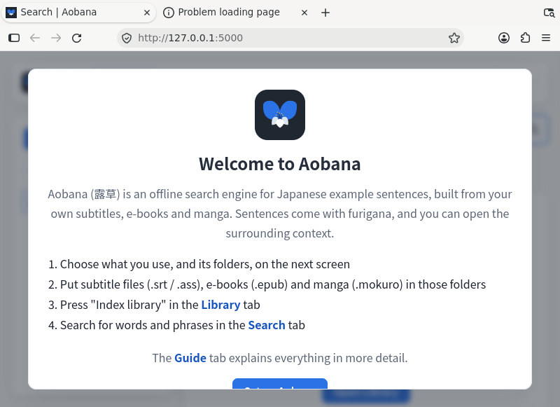
Task: Go forward using the browser forward arrow
Action: (56, 38)
